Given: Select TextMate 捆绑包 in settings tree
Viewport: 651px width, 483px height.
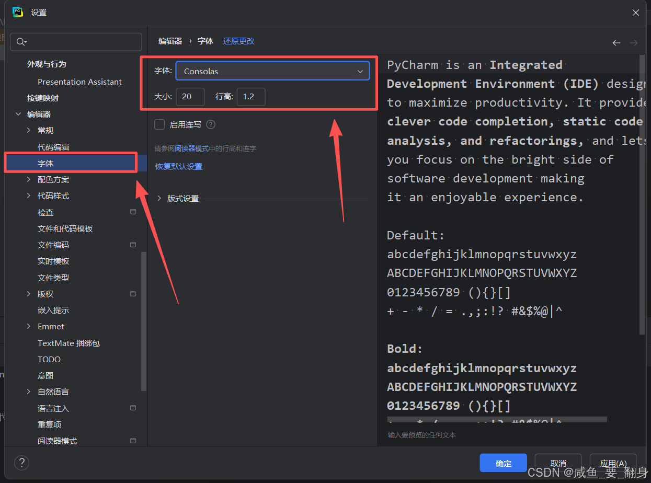Looking at the screenshot, I should [x=68, y=343].
